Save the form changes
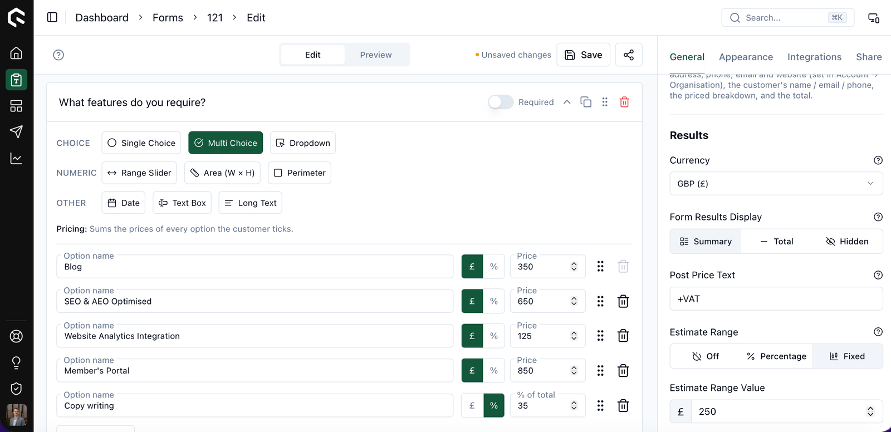This screenshot has height=432, width=891. [584, 55]
